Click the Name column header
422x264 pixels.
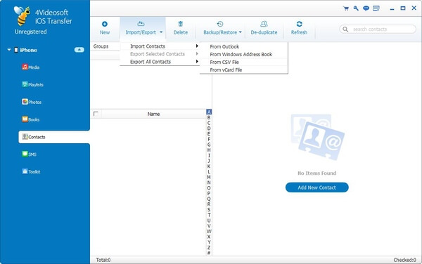(153, 114)
